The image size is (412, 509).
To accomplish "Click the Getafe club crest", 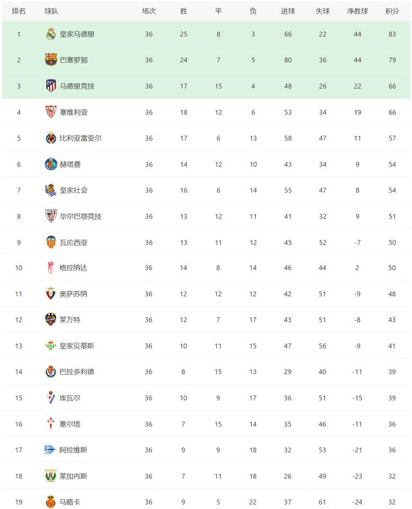I will pos(51,164).
